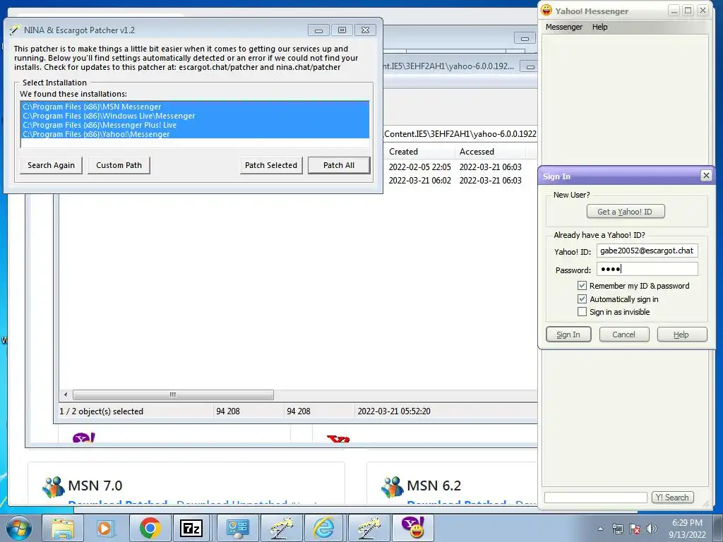Click the NINA patcher wand title icon

pos(15,30)
